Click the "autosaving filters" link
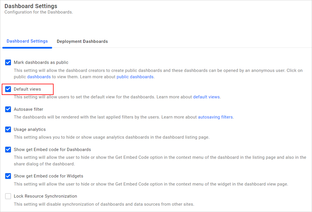 (215, 117)
